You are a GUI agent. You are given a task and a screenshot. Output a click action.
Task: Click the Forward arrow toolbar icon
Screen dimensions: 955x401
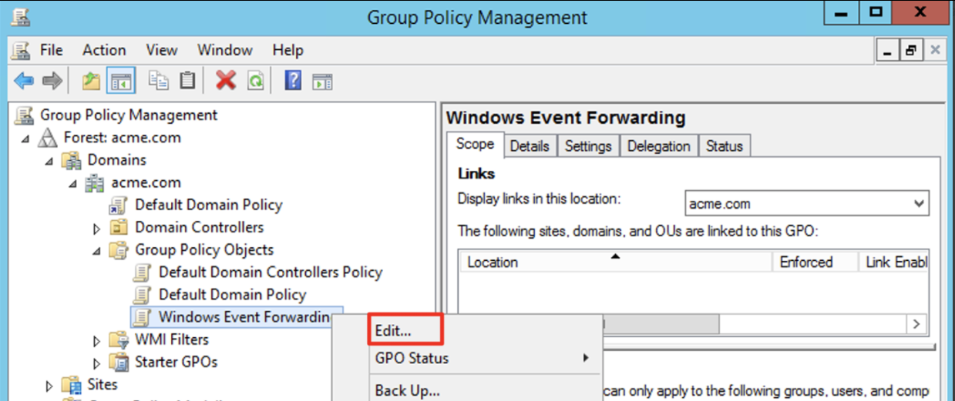click(51, 80)
